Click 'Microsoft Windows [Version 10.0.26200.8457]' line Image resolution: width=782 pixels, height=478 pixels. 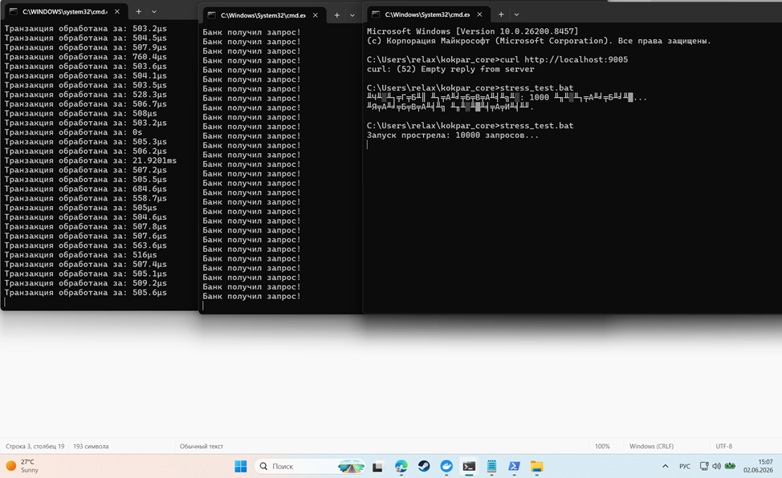click(472, 31)
